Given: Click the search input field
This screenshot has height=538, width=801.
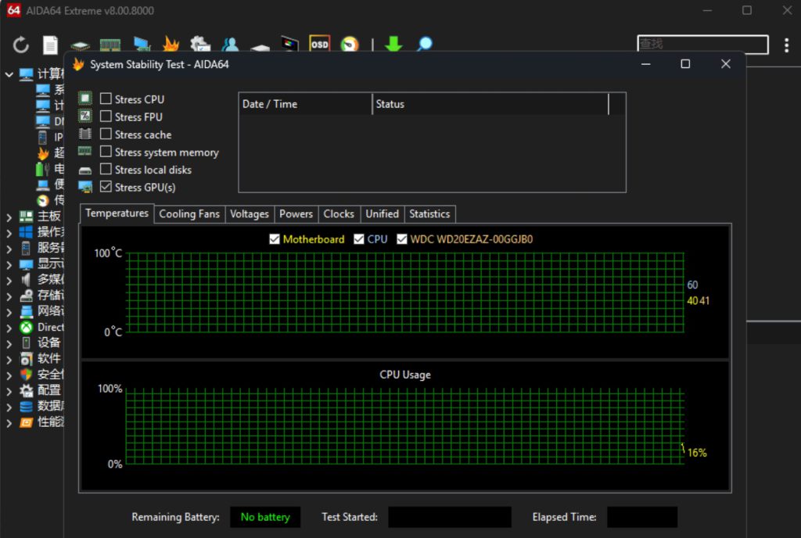Looking at the screenshot, I should click(702, 45).
